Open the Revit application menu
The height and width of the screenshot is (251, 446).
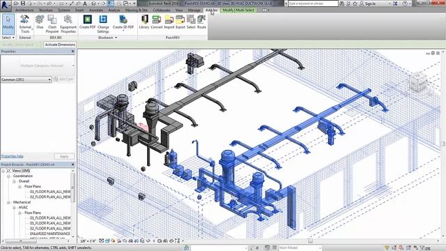pos(5,6)
